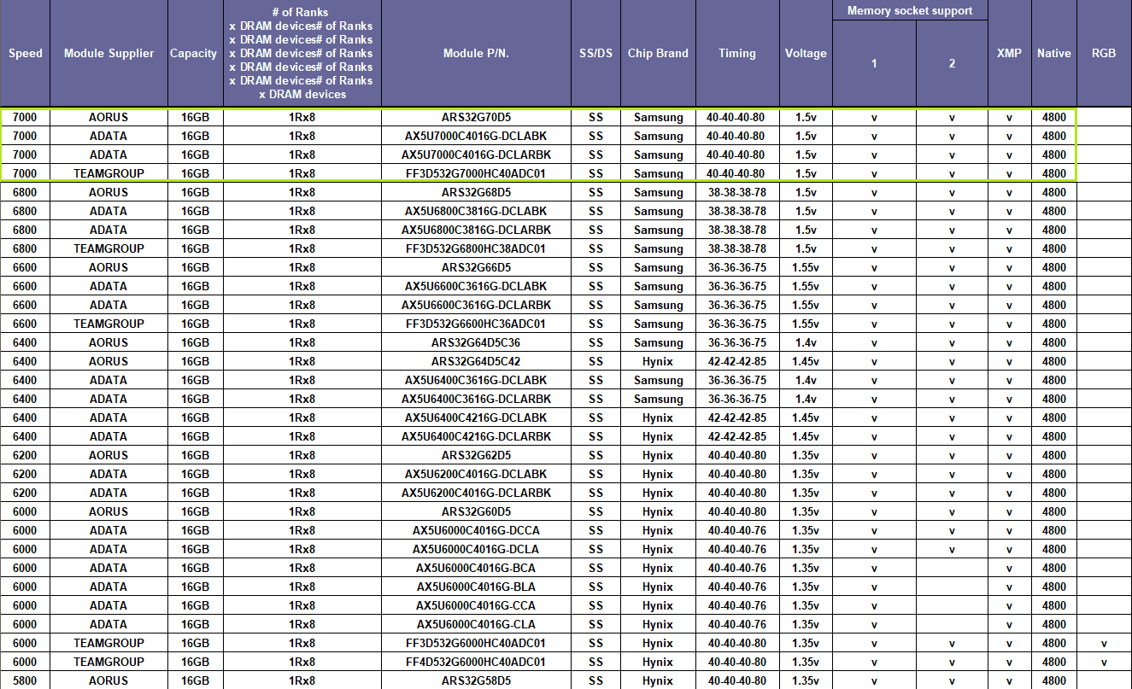Click socket sub-header '2'
Screen dimensions: 1132x689
(952, 63)
